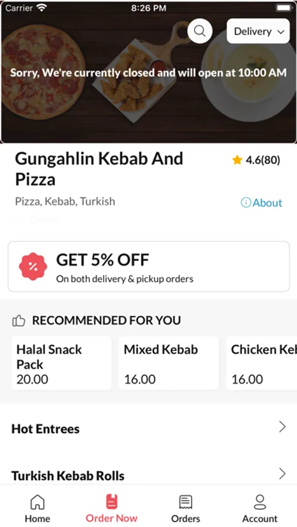Tap the Account person icon

[260, 502]
